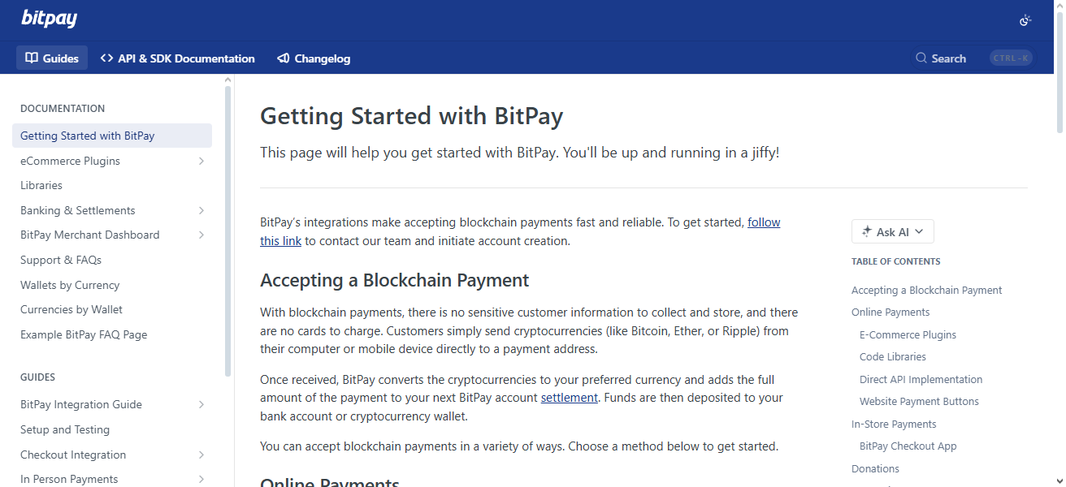Click the sparkle icon on the Ask AI button
Screen dimensions: 1066x487
click(866, 231)
